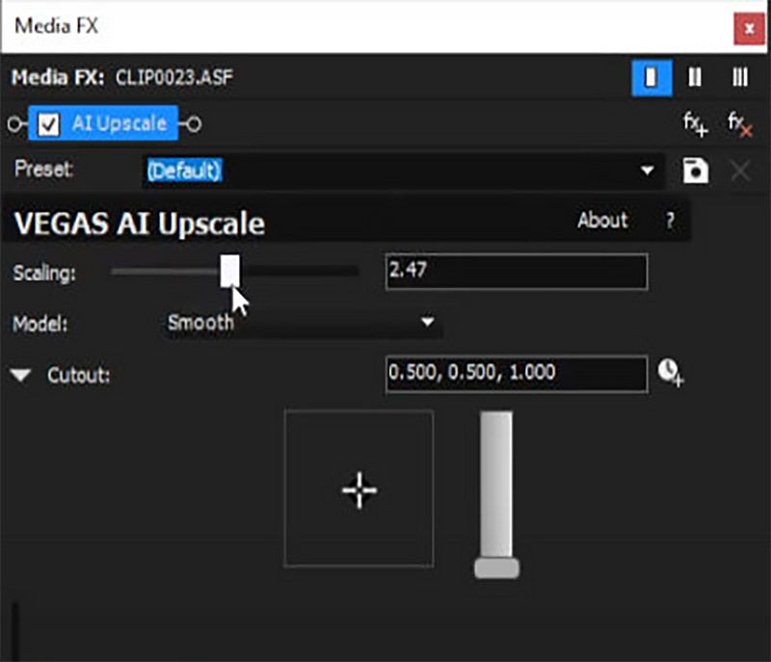This screenshot has height=662, width=771.
Task: Click the About link
Action: click(602, 220)
